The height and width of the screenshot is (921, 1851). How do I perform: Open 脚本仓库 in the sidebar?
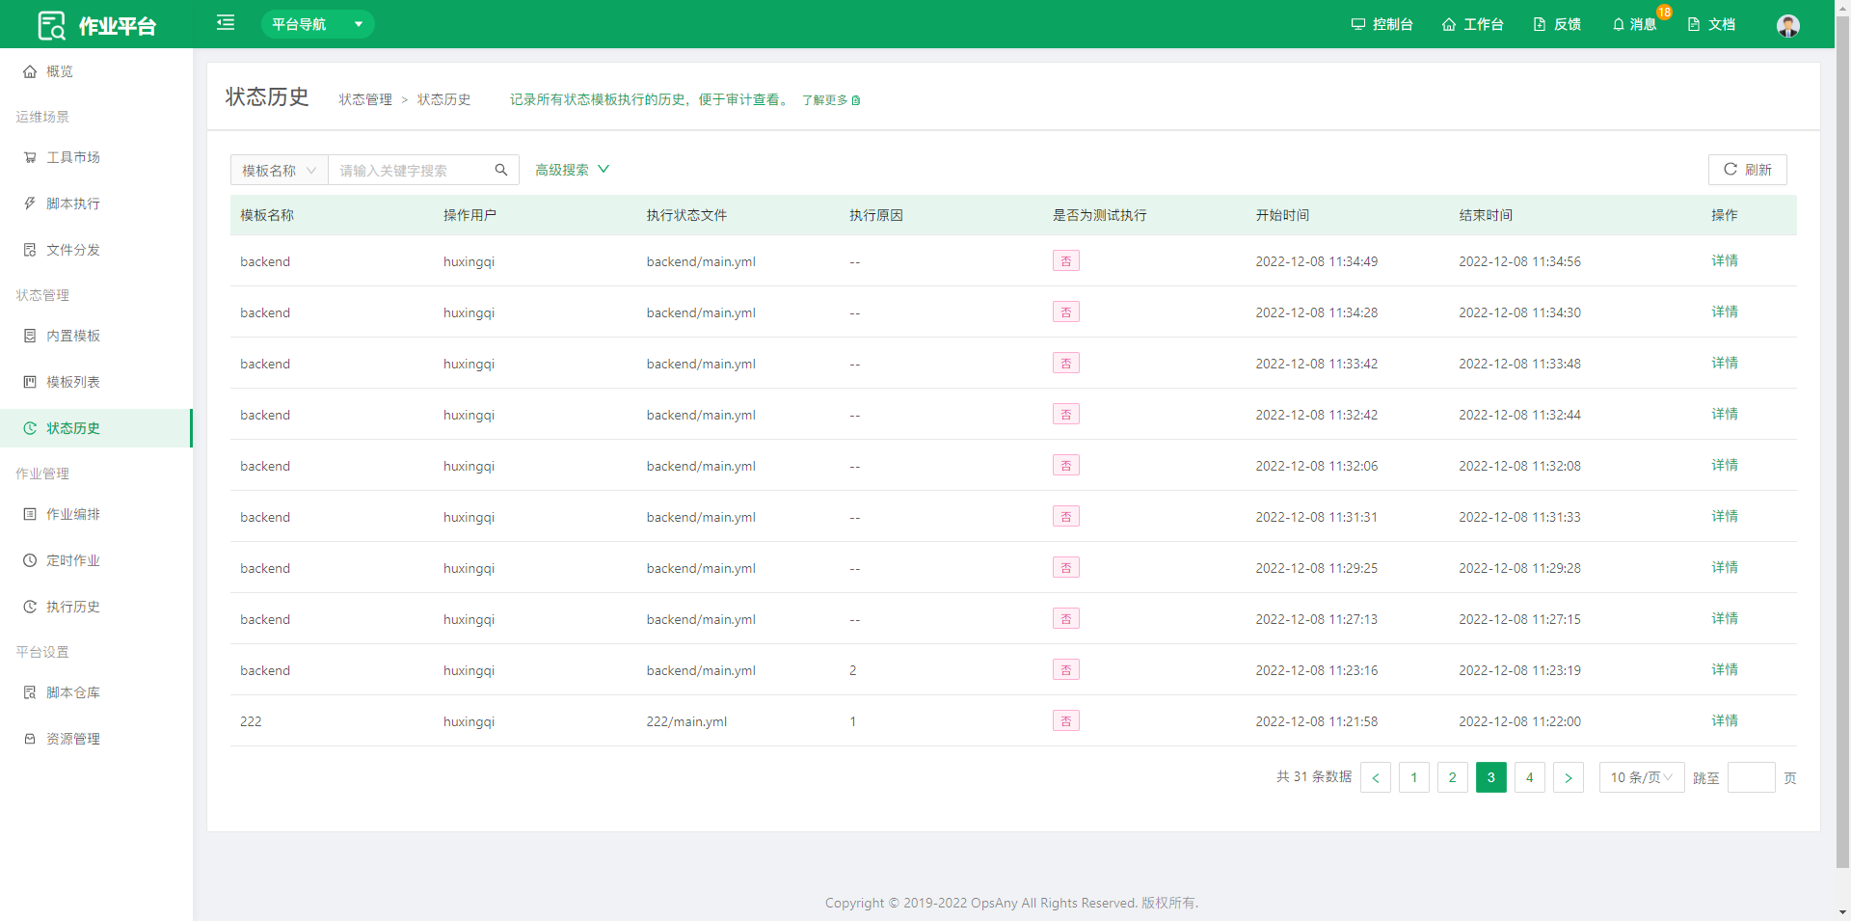point(96,692)
